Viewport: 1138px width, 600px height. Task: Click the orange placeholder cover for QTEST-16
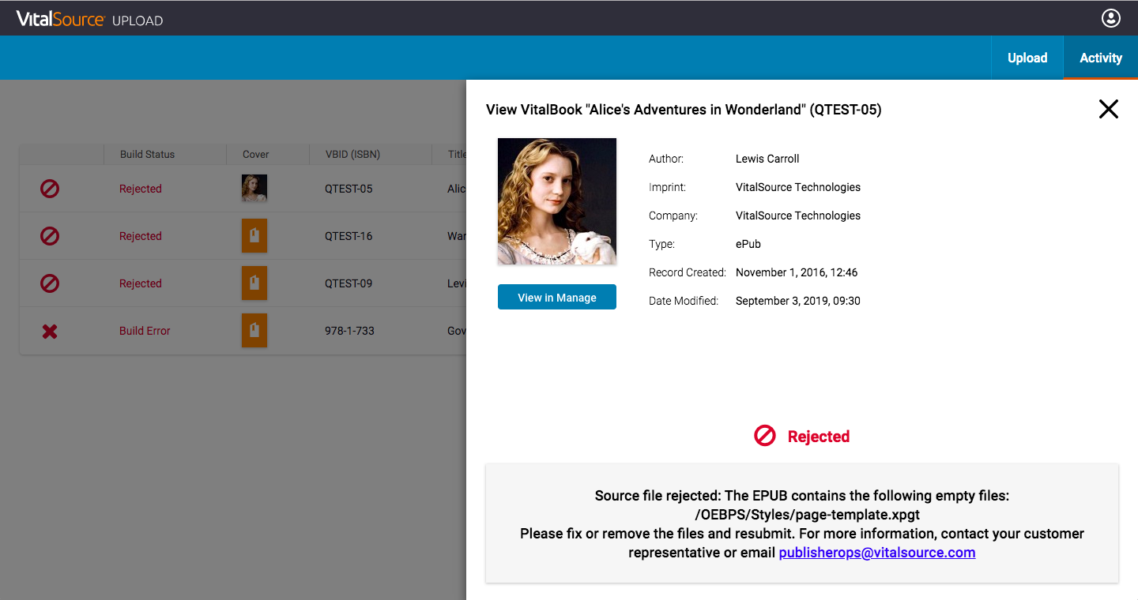[254, 235]
